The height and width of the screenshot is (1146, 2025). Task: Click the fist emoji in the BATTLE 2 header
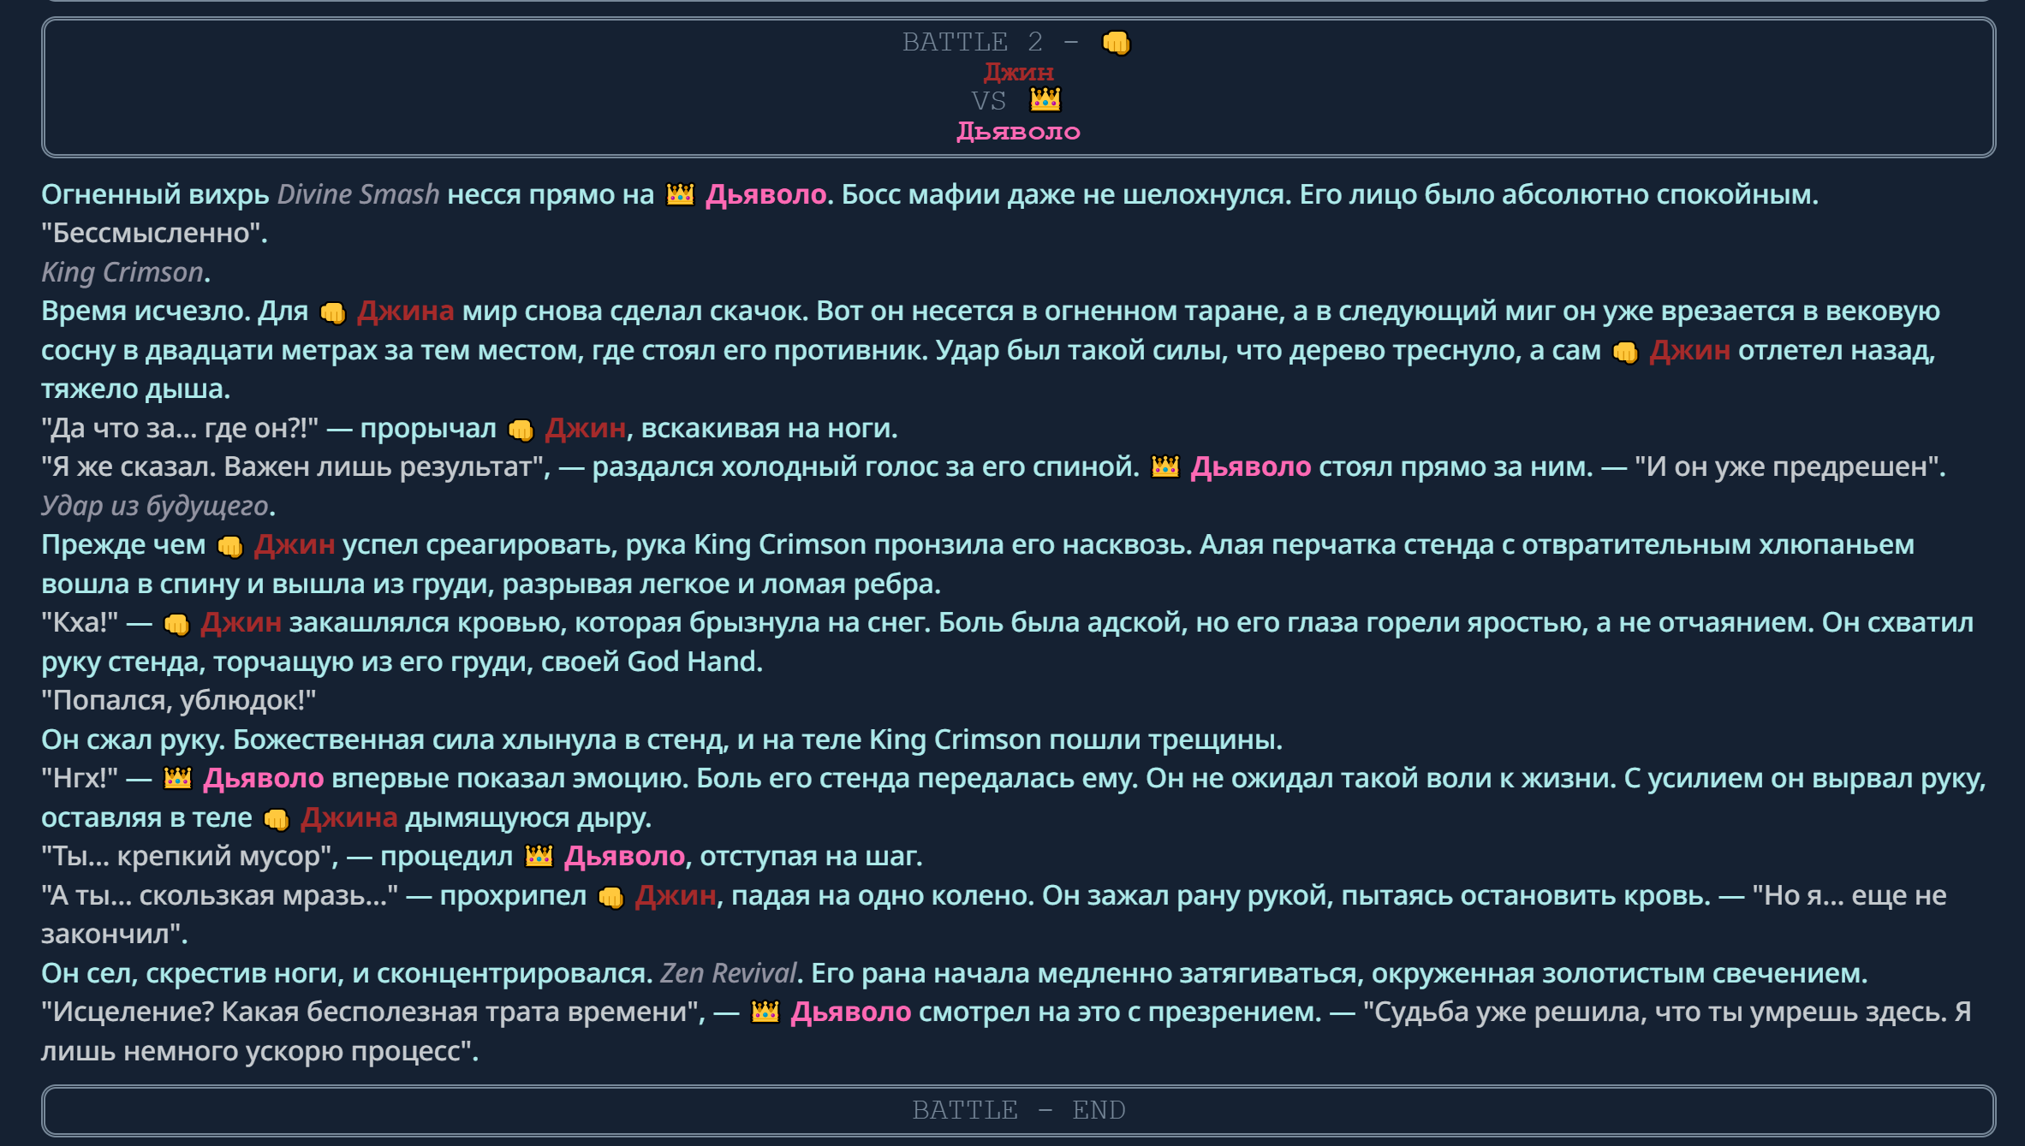point(1116,42)
